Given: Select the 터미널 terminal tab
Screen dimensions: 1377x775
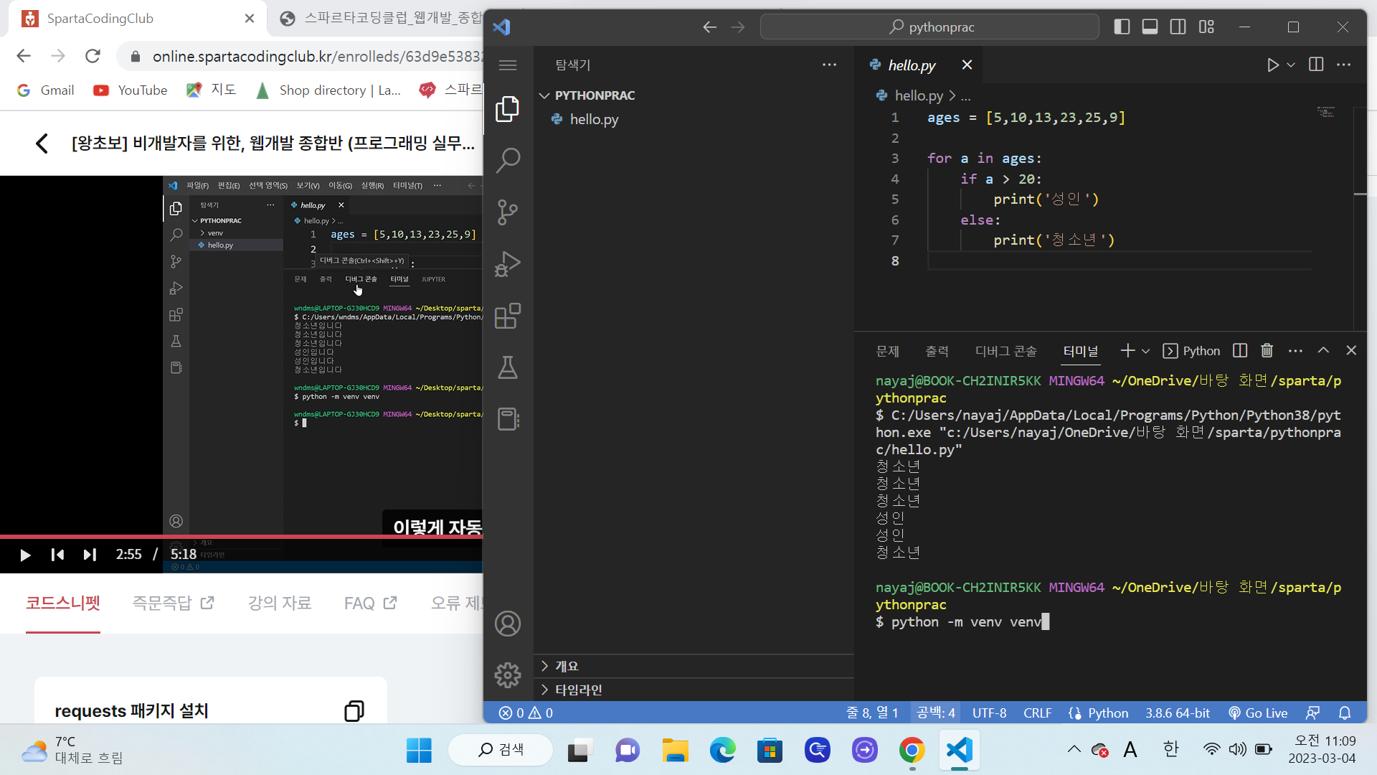Looking at the screenshot, I should pyautogui.click(x=1080, y=351).
